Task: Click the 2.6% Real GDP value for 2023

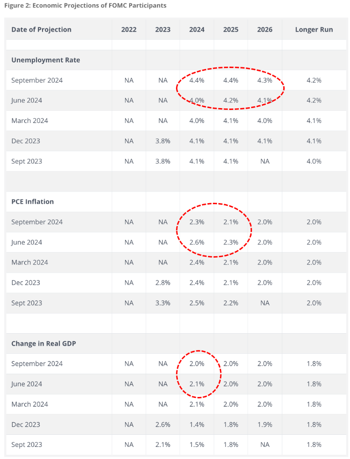Action: pos(163,425)
